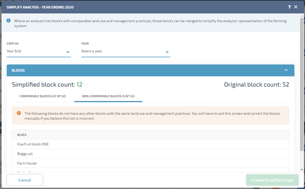Image resolution: width=305 pixels, height=189 pixels.
Task: Select the Non-Comparable Blocks tab
Action: click(108, 96)
